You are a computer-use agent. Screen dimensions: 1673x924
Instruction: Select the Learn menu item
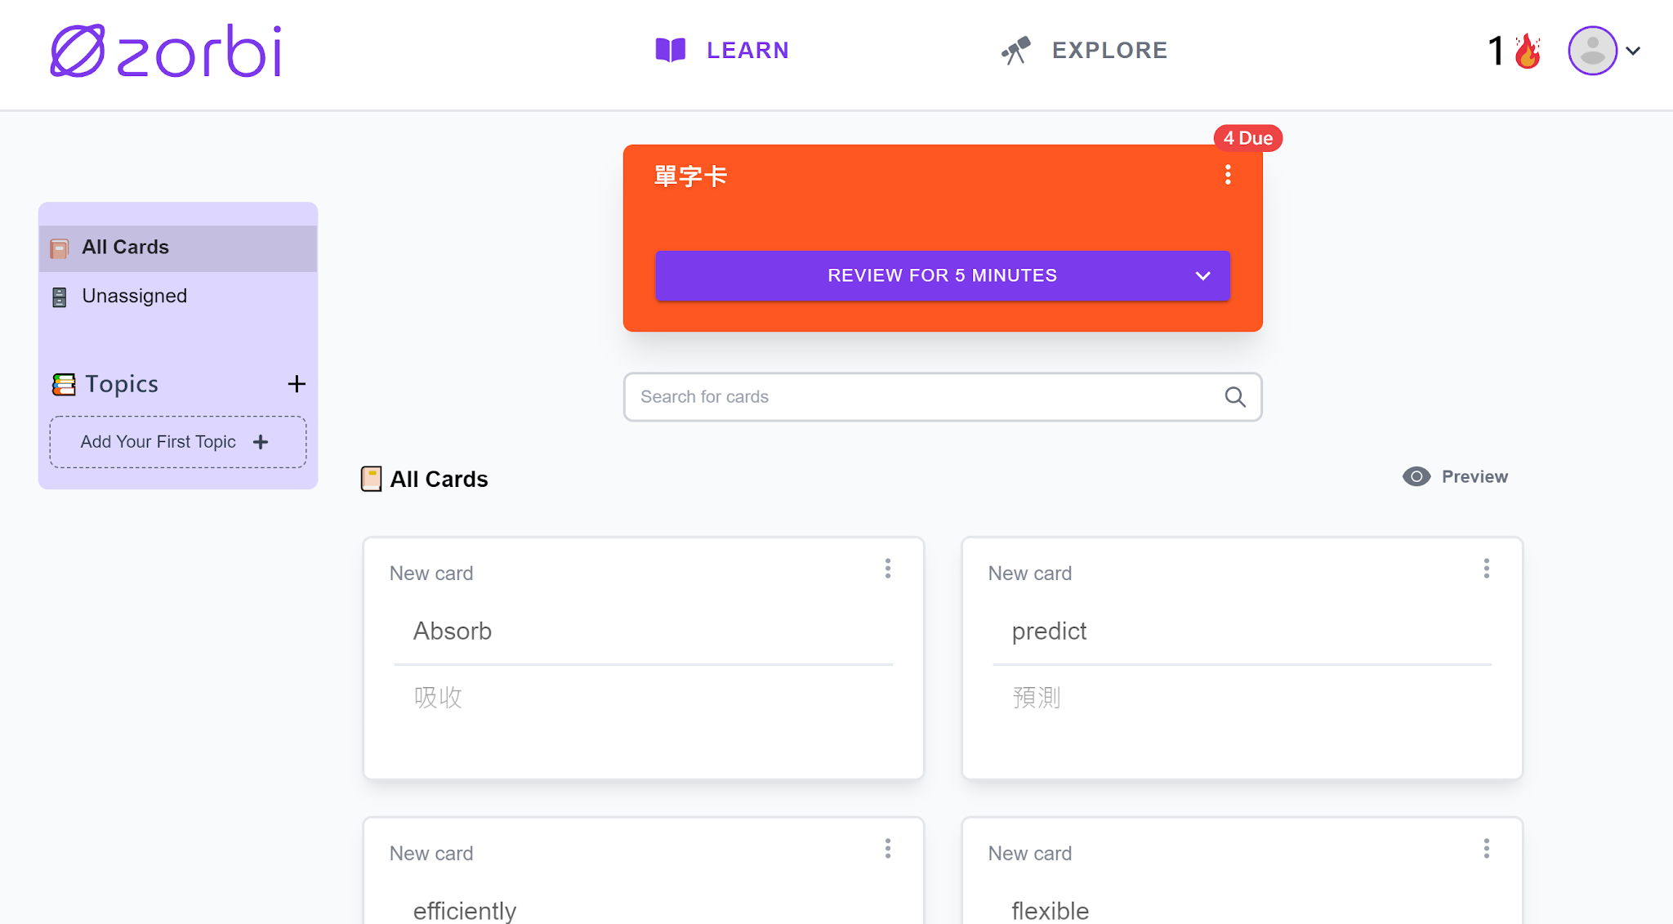point(747,50)
